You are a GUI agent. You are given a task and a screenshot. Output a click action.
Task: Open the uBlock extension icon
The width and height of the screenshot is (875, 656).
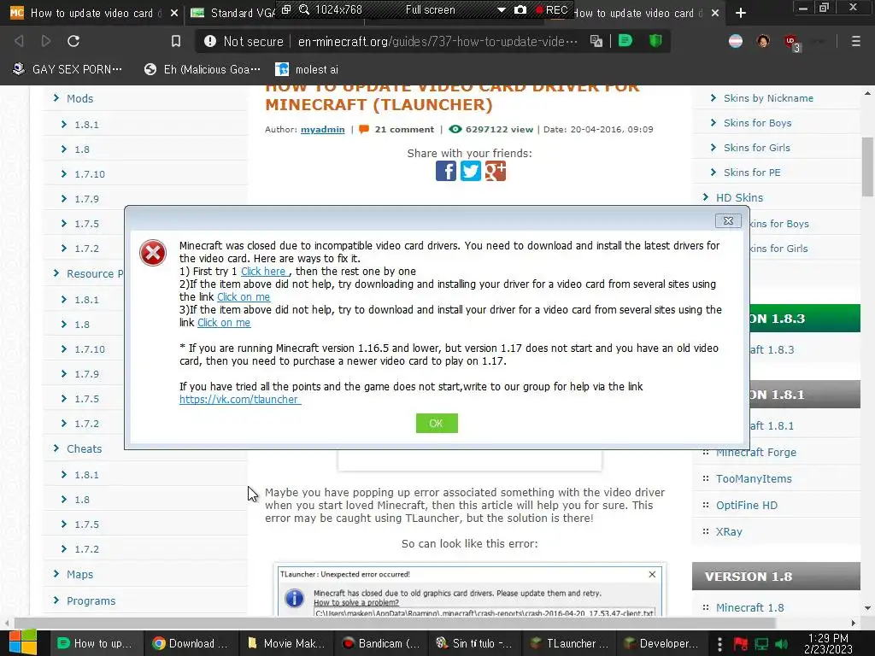791,42
